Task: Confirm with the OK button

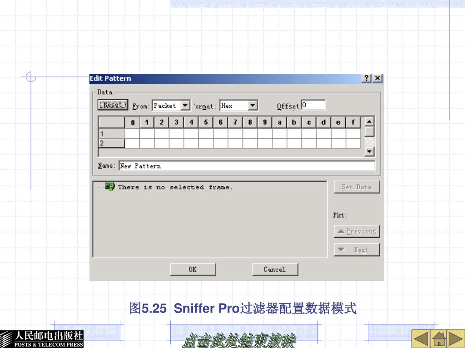Action: (193, 269)
